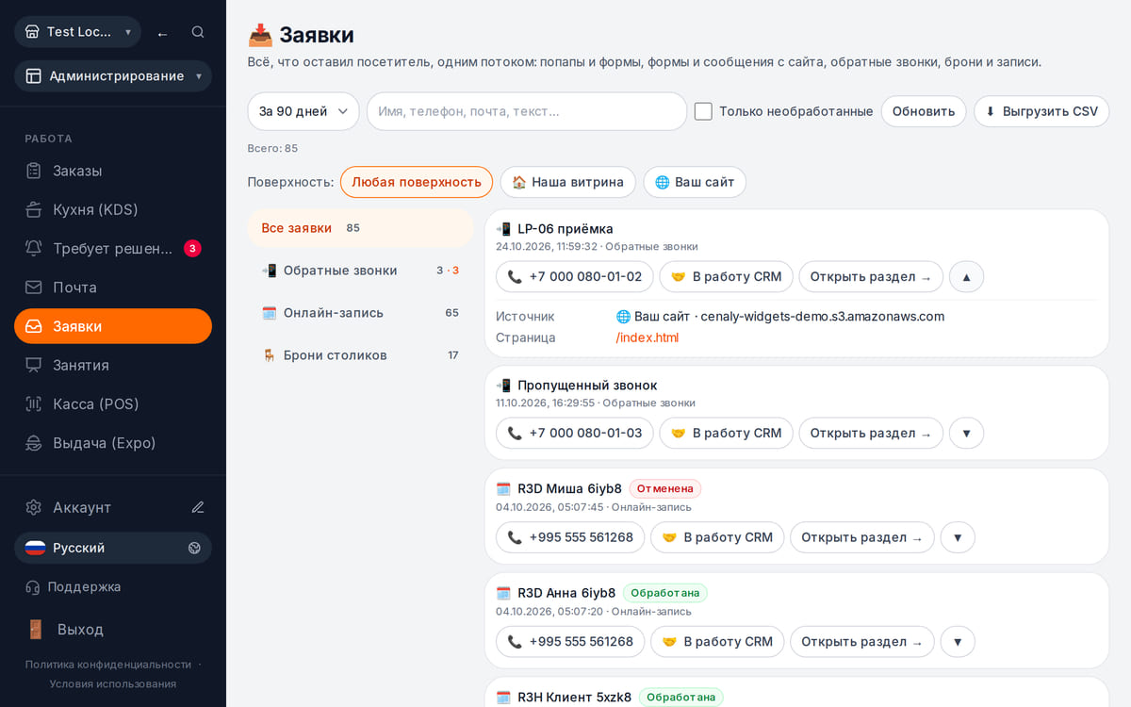Open the sidebar search magnifier icon

point(198,32)
